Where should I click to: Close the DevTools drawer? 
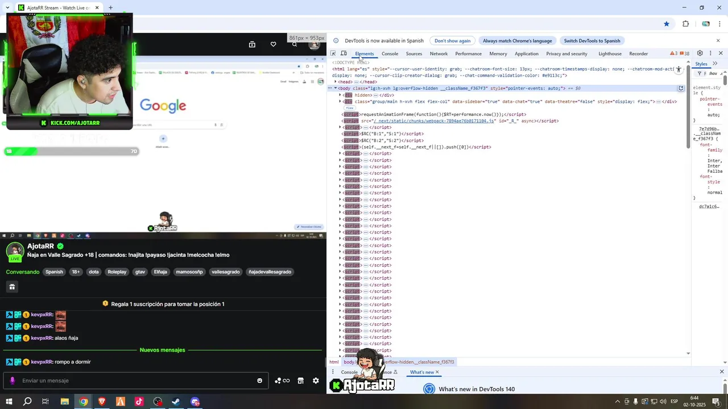pyautogui.click(x=722, y=372)
